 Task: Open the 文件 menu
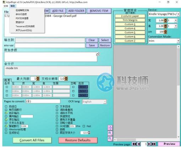pos(6,6)
